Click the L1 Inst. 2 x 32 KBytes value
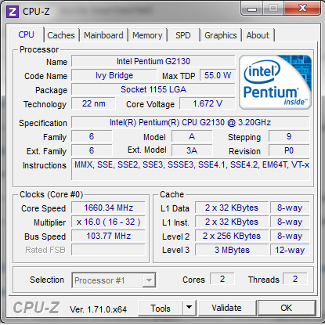Image resolution: width=325 pixels, height=325 pixels. click(232, 222)
